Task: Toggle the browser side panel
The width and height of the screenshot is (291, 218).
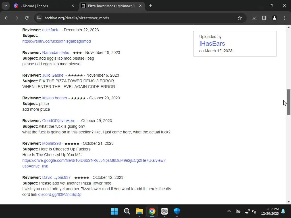Action: click(264, 18)
